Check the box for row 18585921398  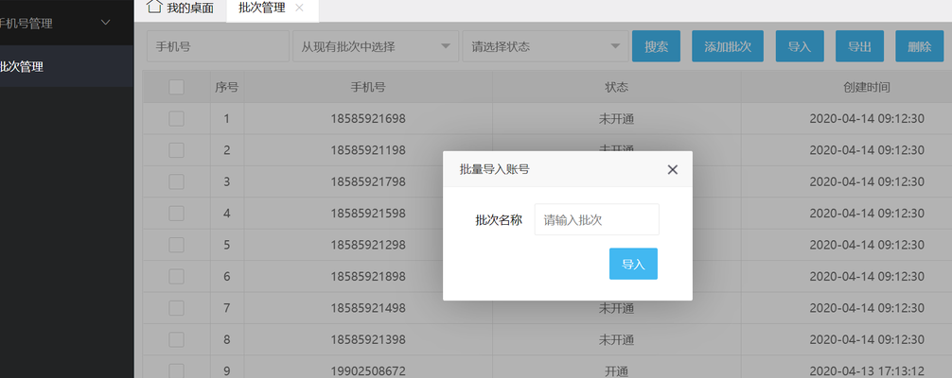coord(176,340)
